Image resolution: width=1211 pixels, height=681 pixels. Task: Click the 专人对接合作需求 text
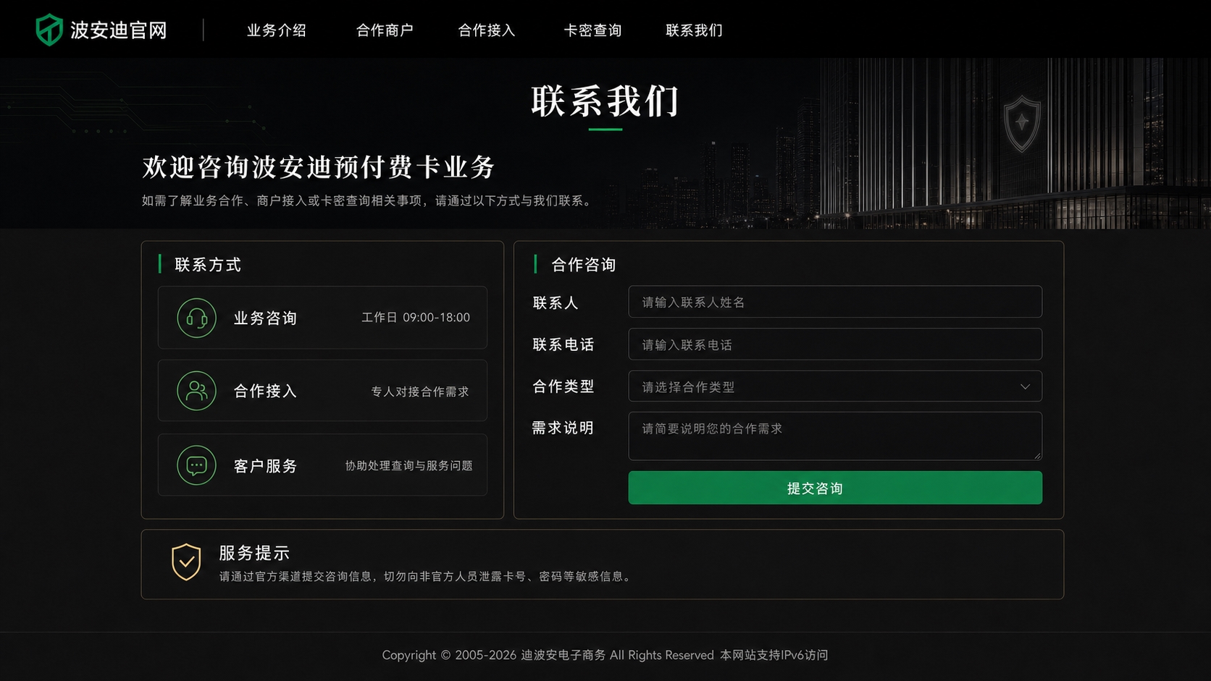pyautogui.click(x=420, y=392)
